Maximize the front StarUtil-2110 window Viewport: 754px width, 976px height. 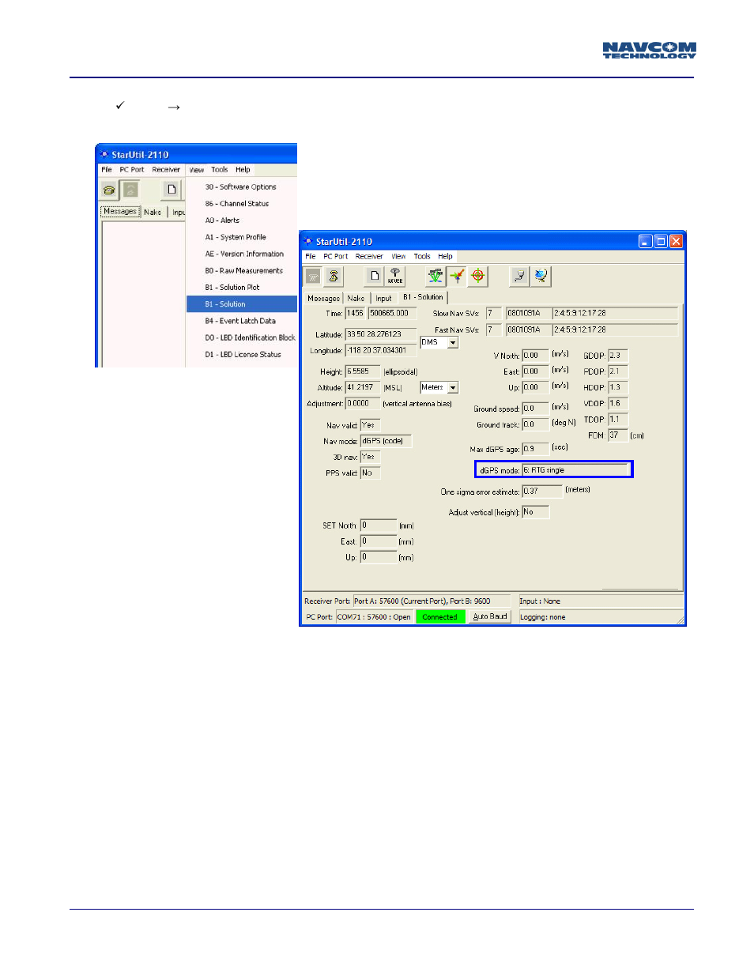(x=660, y=241)
